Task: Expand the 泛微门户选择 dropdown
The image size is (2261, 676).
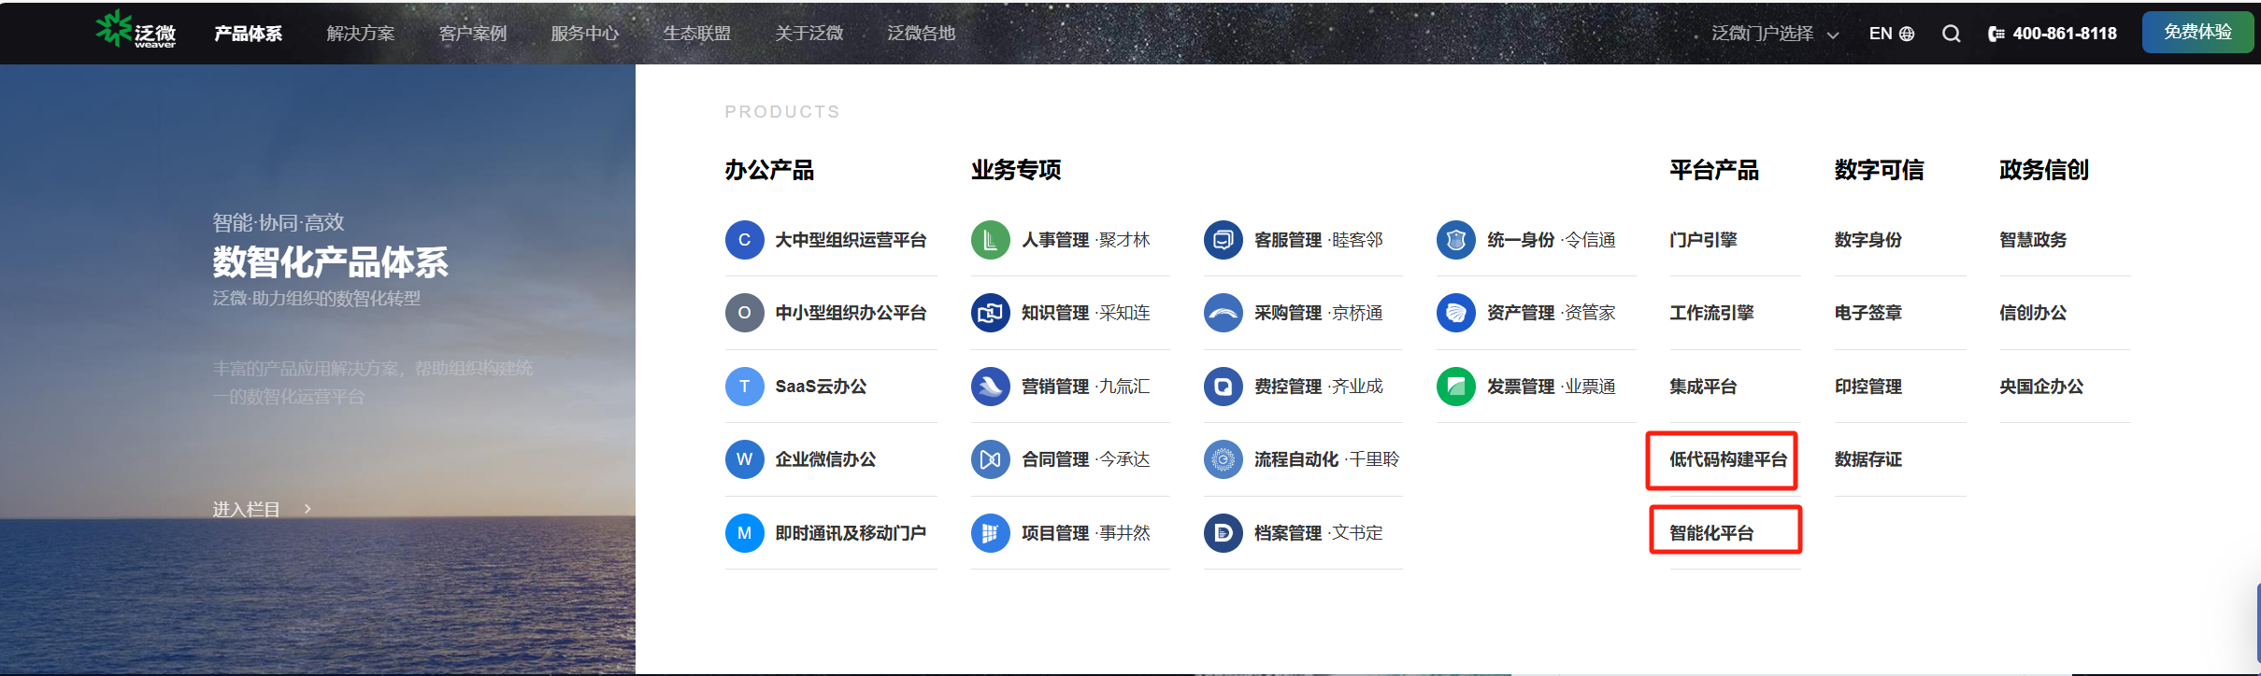Action: point(1775,34)
